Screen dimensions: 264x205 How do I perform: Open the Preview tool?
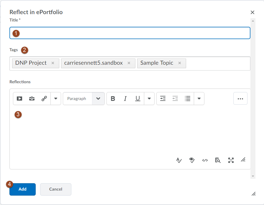tap(218, 160)
